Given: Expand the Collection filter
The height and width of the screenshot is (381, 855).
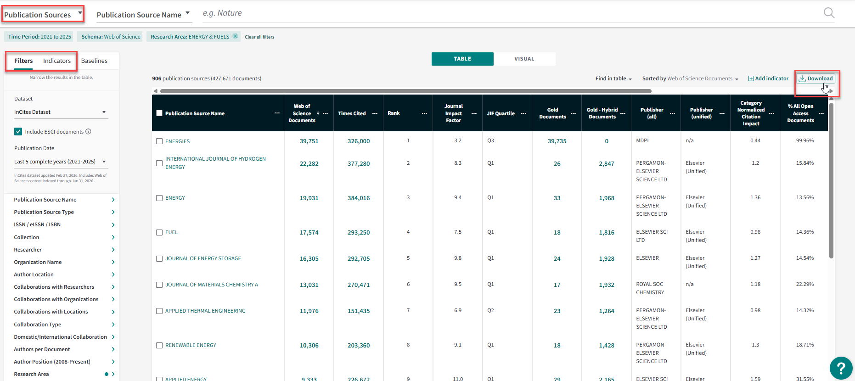Looking at the screenshot, I should coord(64,237).
